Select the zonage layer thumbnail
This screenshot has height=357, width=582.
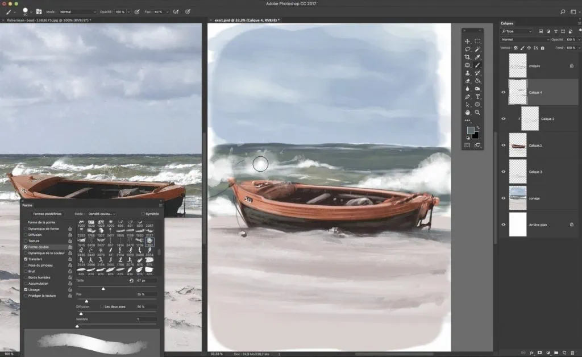517,198
